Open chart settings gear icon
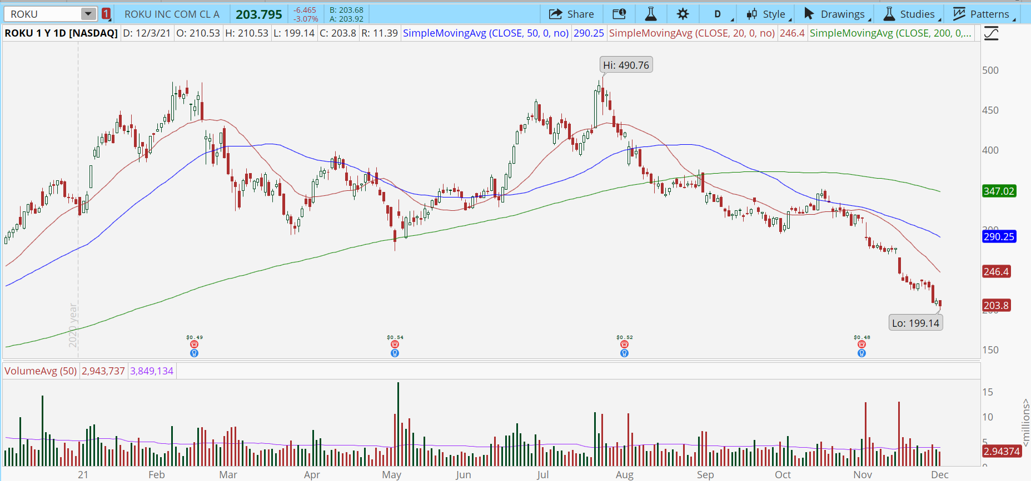1031x481 pixels. click(683, 14)
